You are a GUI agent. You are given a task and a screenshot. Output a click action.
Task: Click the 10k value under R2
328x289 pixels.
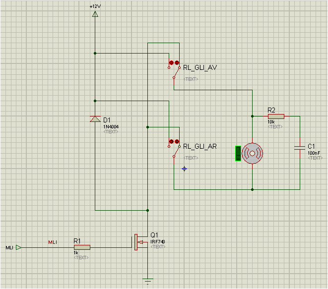[271, 121]
